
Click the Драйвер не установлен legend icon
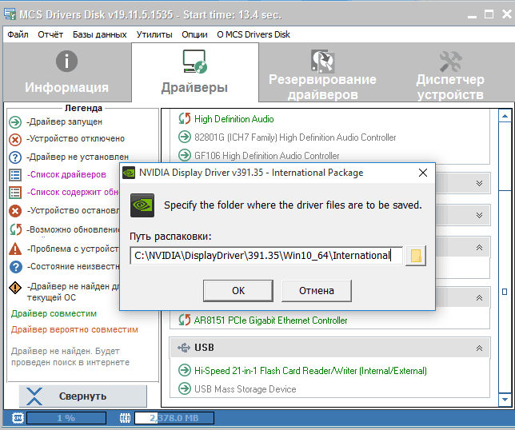[x=15, y=157]
